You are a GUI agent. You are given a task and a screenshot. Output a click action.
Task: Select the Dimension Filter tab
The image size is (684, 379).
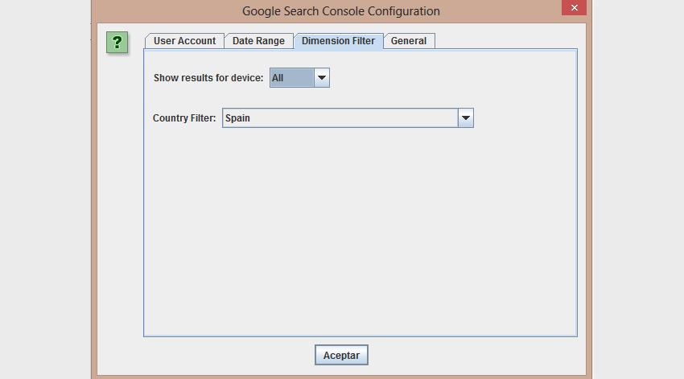[339, 41]
